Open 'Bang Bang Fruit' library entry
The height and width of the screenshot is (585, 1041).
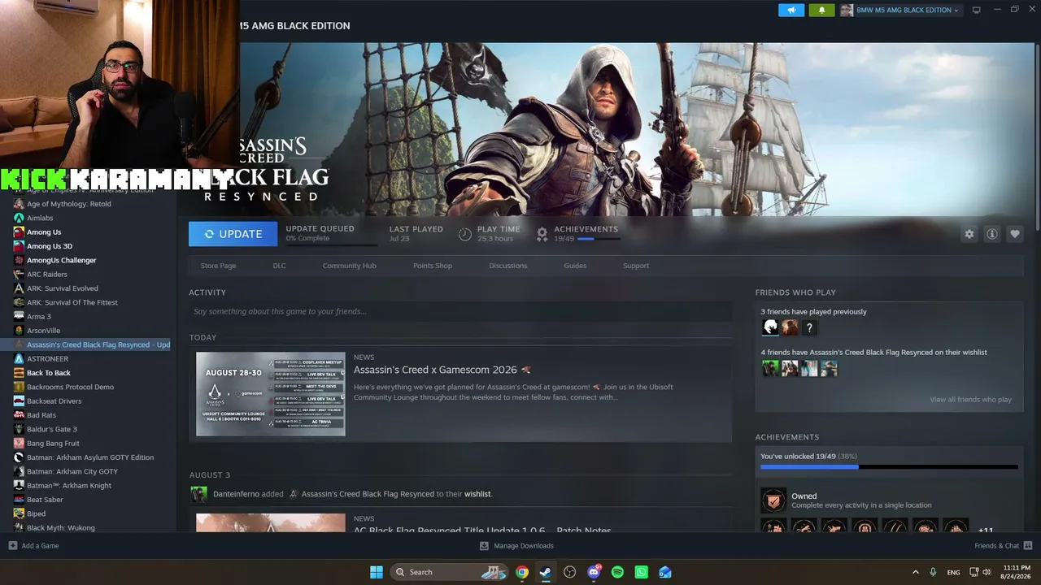[x=54, y=444]
